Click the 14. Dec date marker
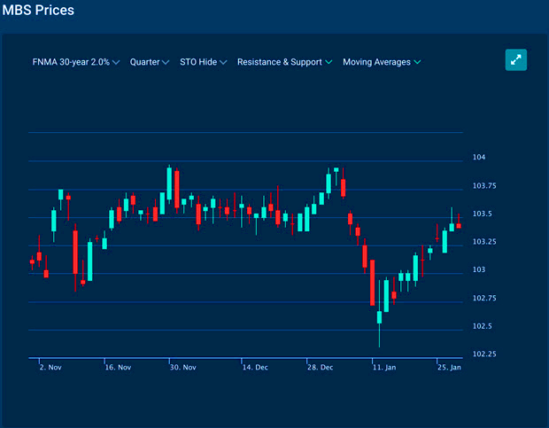The height and width of the screenshot is (428, 549). tap(253, 367)
